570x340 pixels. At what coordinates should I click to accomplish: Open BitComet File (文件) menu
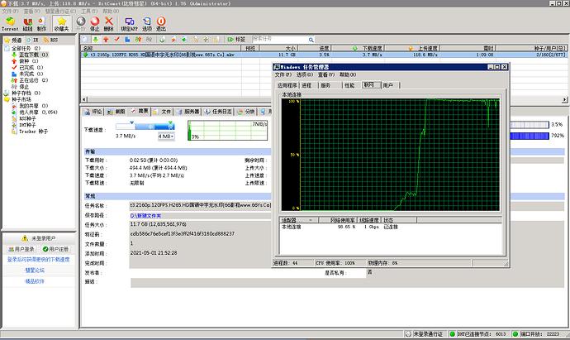click(10, 12)
